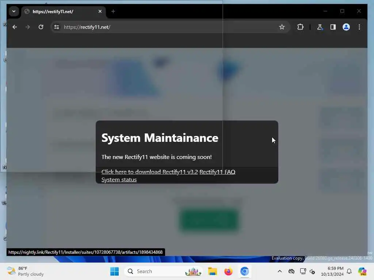
Task: Open a new tab with plus button
Action: [113, 11]
